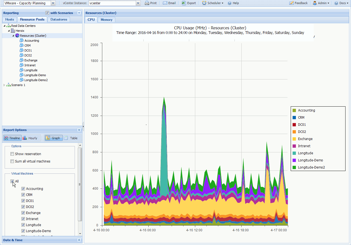The image size is (351, 245).
Task: Collapse the Resources (Cluster) tree node
Action: click(13, 36)
